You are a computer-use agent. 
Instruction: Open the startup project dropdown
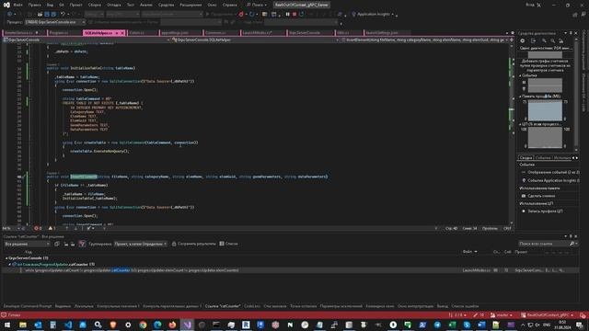[172, 15]
